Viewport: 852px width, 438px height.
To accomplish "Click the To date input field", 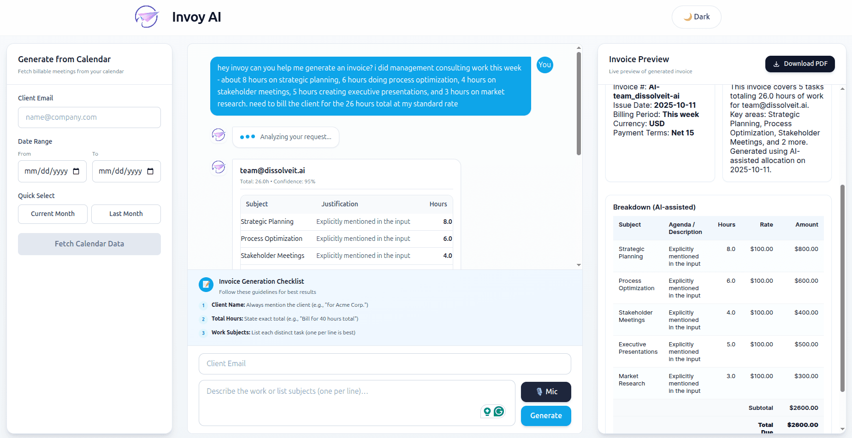I will point(126,171).
